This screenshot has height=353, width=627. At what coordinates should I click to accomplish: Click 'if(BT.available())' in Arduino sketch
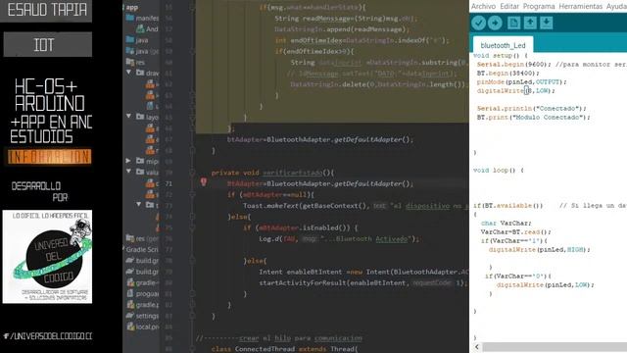507,205
